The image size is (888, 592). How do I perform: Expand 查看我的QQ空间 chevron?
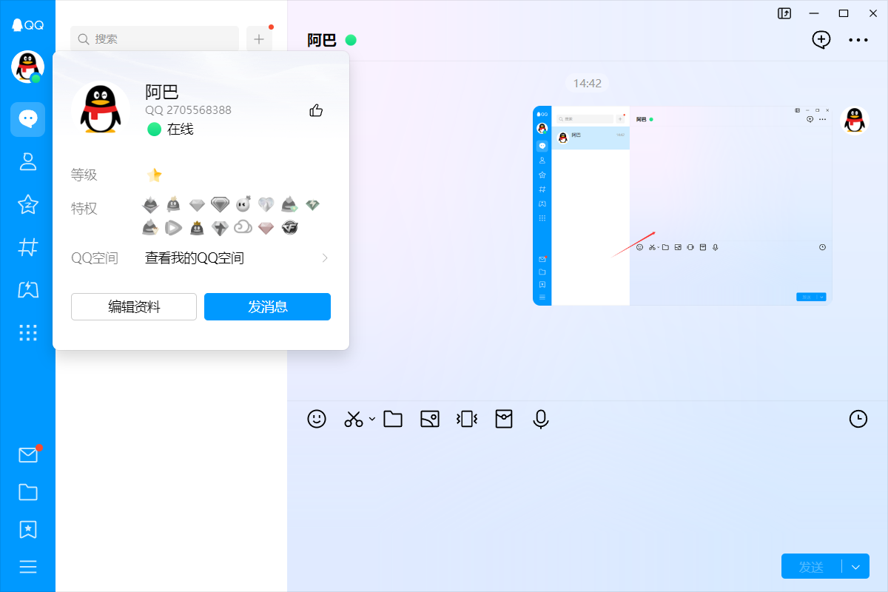[x=325, y=258]
